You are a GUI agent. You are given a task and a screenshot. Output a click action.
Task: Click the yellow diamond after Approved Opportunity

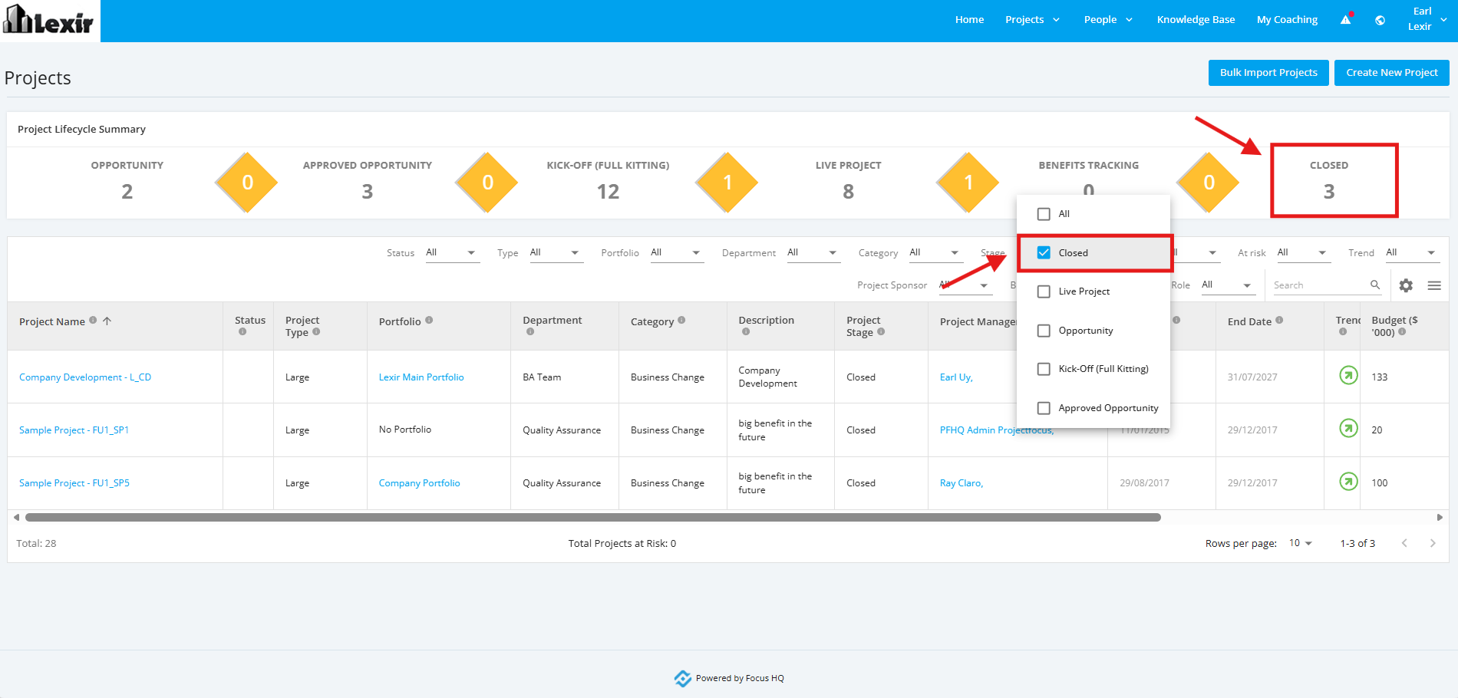[487, 183]
